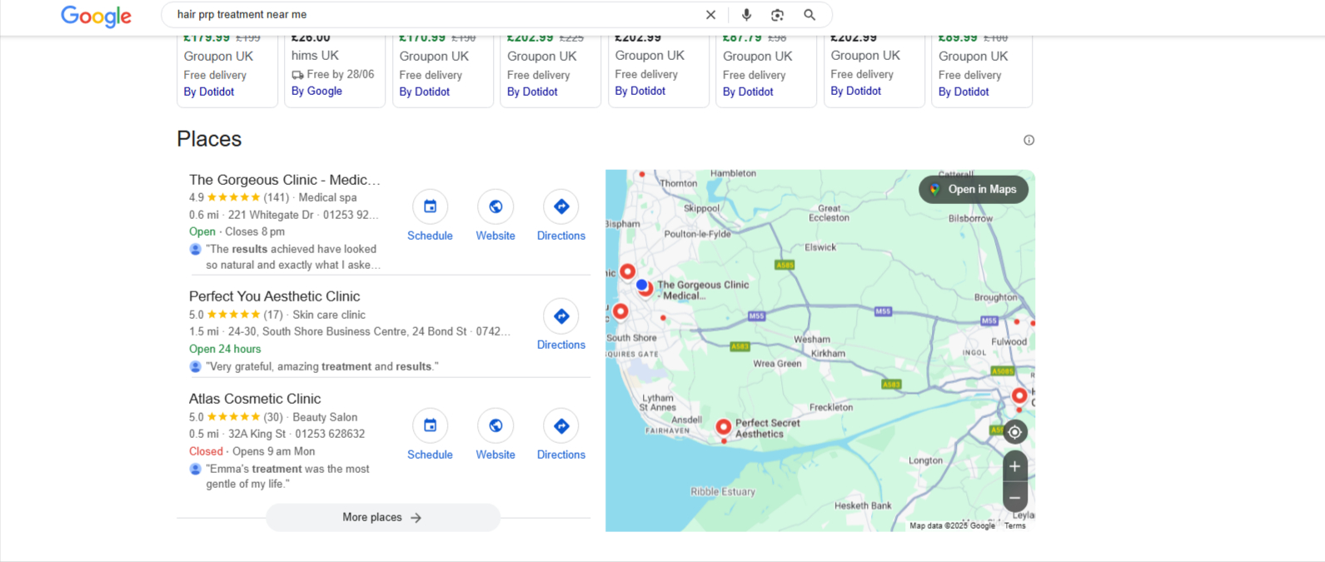
Task: Click '5.0 (17) · Skin care clinic' rating
Action: tap(277, 315)
